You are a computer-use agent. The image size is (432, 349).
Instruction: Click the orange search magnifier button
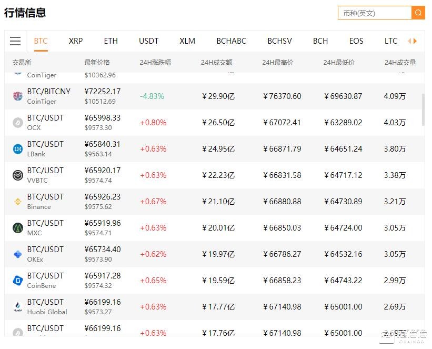pos(418,13)
